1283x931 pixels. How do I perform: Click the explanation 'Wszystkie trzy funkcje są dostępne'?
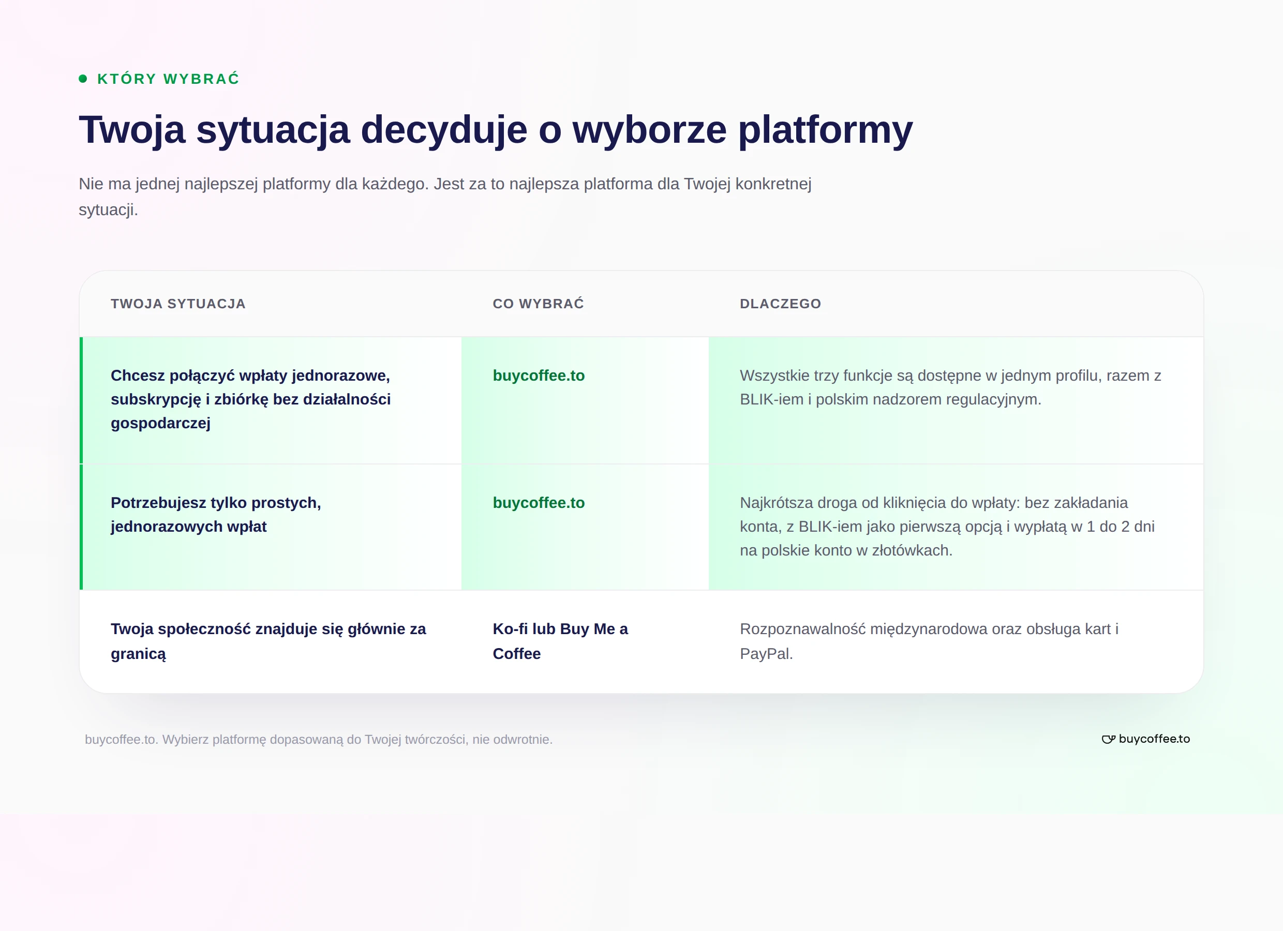coord(950,387)
